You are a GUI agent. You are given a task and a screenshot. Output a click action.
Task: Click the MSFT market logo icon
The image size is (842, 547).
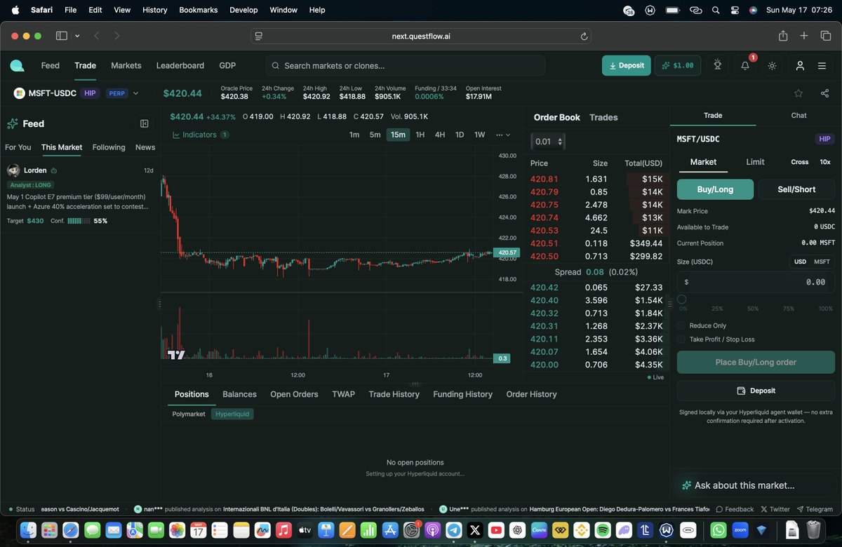click(19, 93)
